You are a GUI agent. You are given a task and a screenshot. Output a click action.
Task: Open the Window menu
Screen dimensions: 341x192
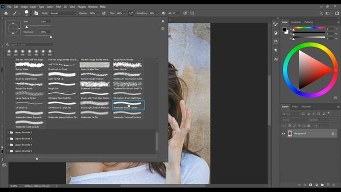(93, 7)
